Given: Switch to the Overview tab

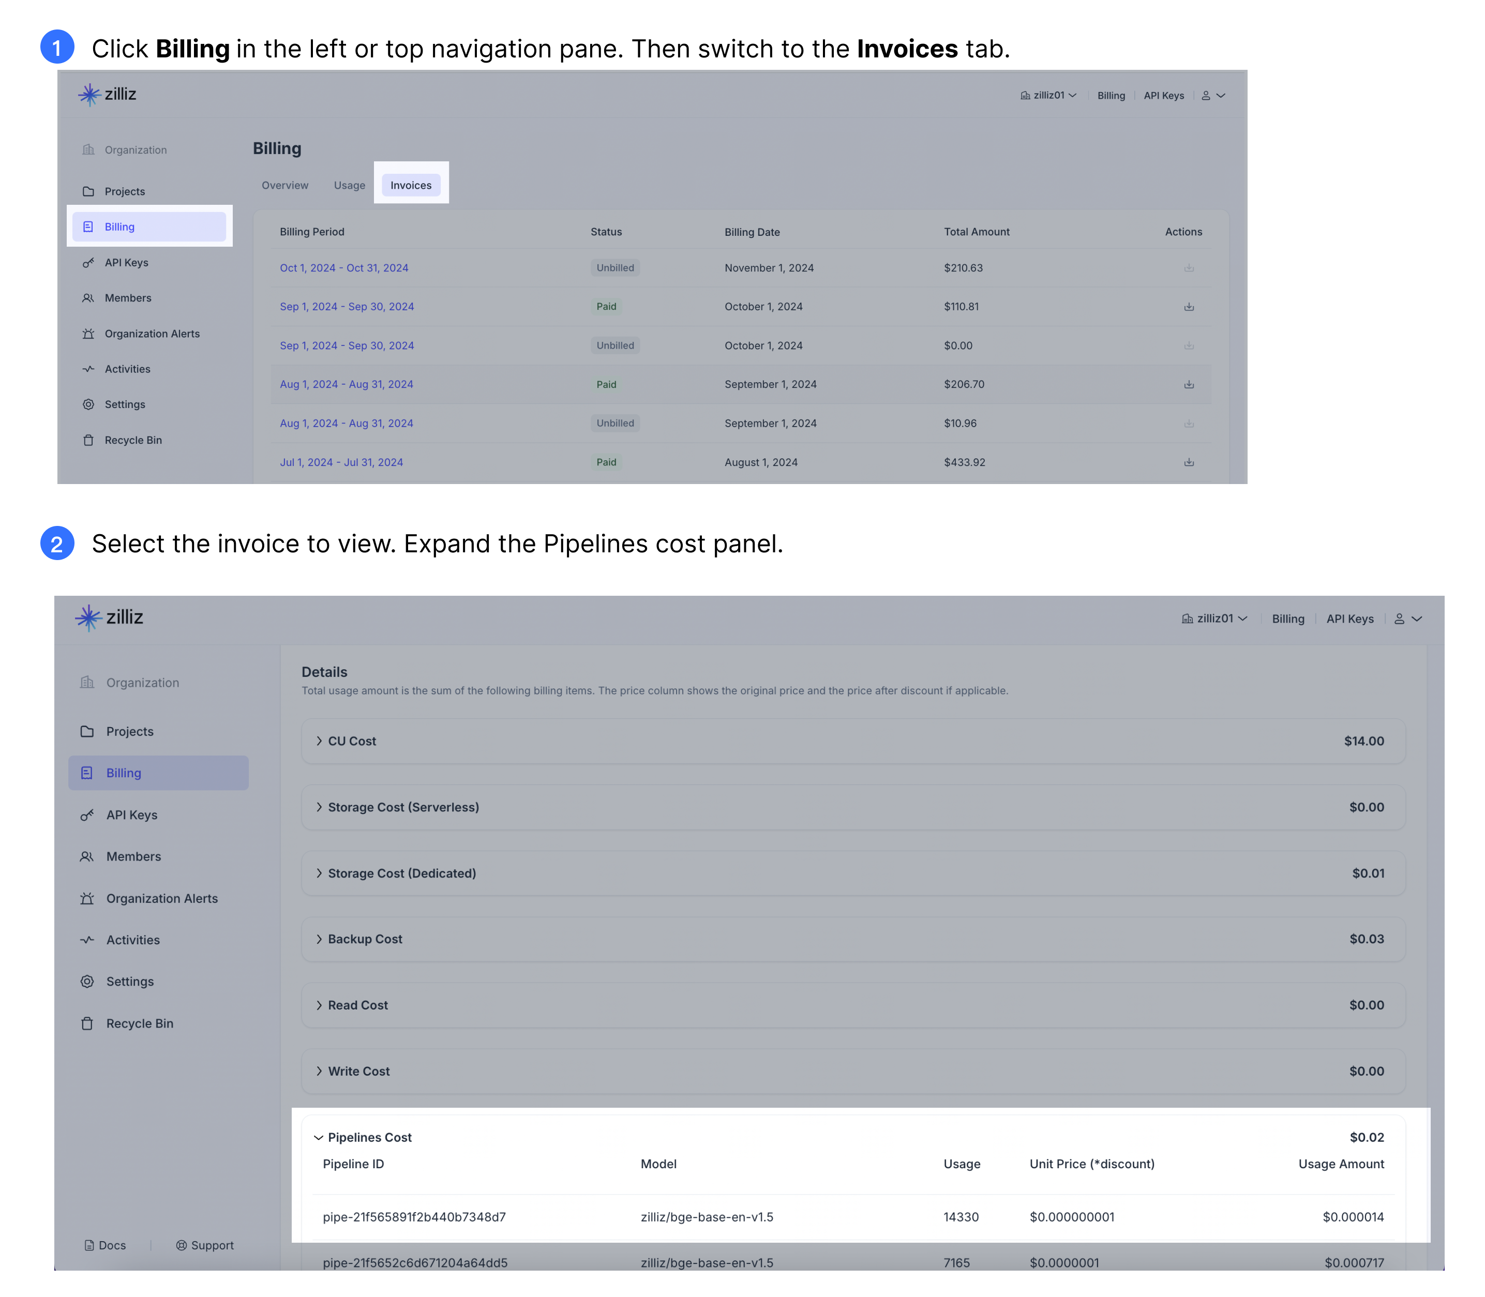Looking at the screenshot, I should coord(284,185).
